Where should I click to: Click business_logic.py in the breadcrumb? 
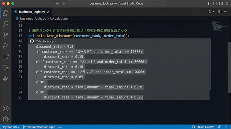33,19
